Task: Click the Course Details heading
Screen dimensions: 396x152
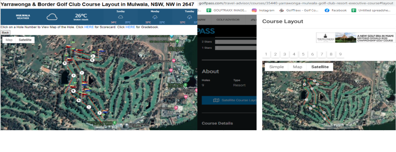Action: click(217, 123)
